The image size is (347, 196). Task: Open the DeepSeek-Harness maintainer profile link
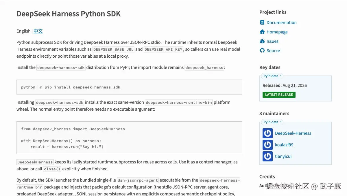[293, 133]
